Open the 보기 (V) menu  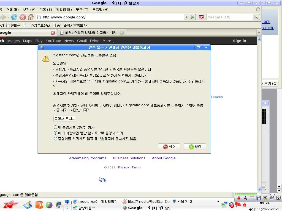[29, 10]
